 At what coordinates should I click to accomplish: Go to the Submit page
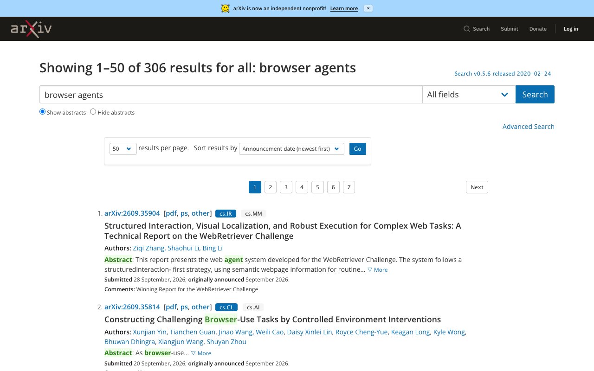509,29
